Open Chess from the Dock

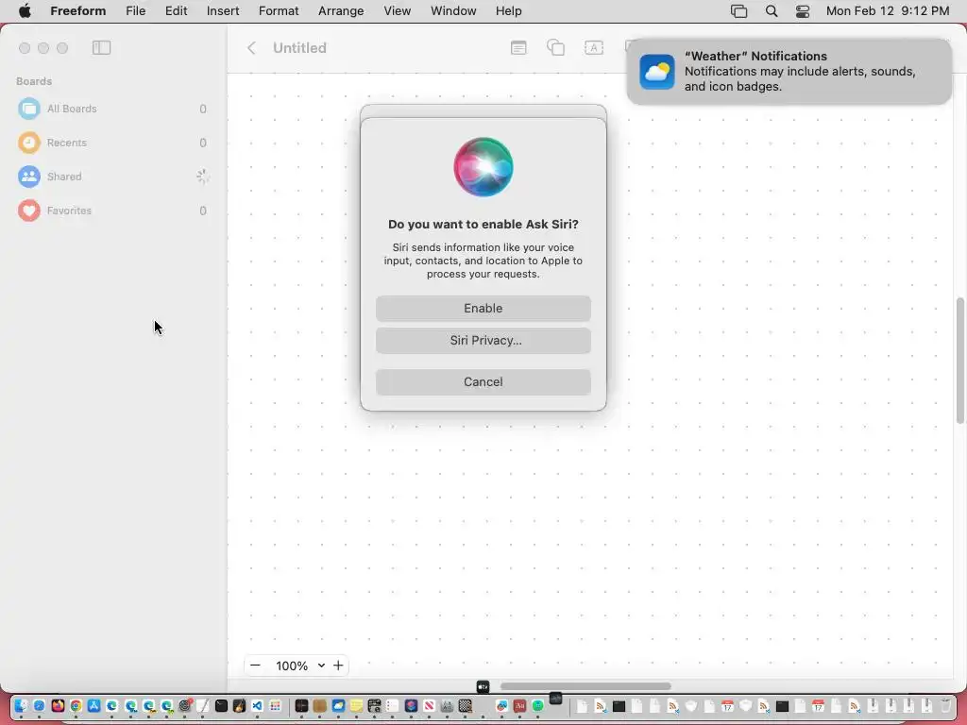pyautogui.click(x=465, y=705)
